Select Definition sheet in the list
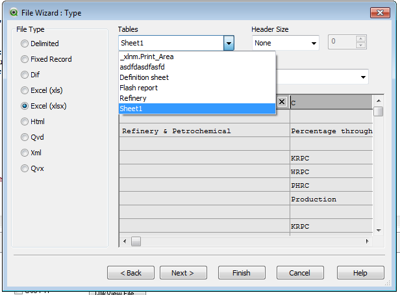 [144, 77]
